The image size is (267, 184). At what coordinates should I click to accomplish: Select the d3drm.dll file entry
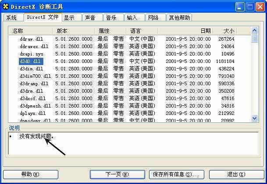click(x=31, y=91)
